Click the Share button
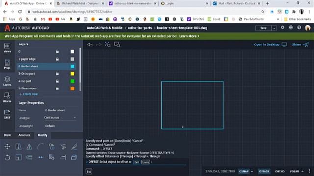 [x=300, y=44]
